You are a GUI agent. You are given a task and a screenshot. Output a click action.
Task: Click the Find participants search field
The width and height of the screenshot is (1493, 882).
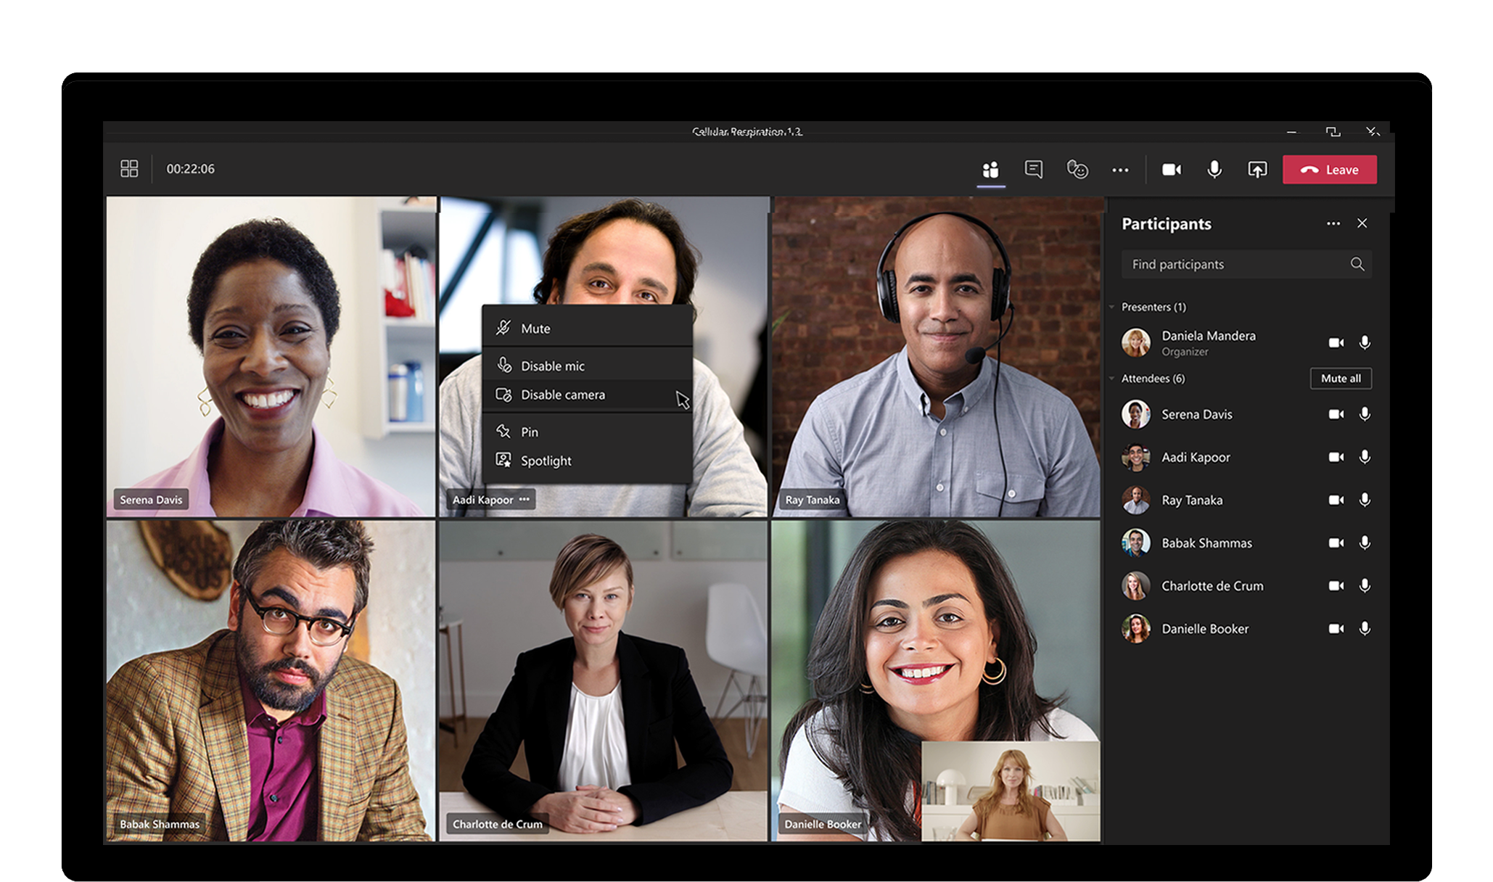1233,264
